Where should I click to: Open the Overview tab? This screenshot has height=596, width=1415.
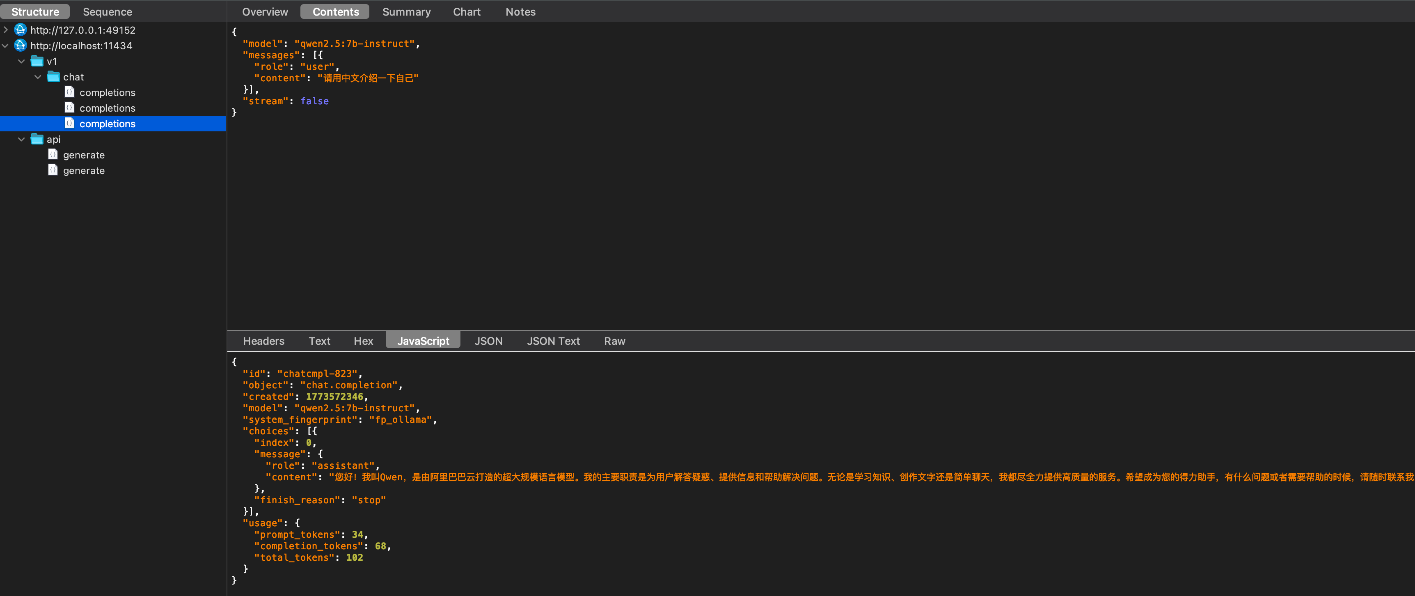pyautogui.click(x=265, y=11)
